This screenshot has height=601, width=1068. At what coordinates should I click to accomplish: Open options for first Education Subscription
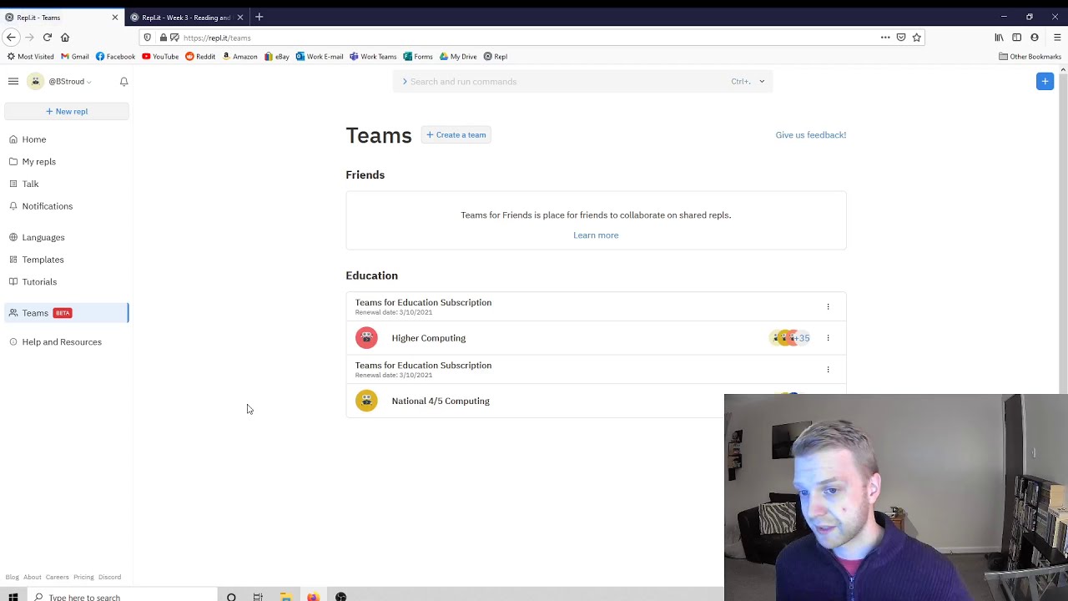[828, 307]
